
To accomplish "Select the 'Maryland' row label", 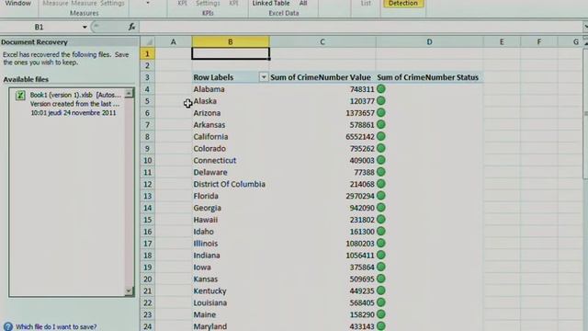I will click(x=210, y=326).
